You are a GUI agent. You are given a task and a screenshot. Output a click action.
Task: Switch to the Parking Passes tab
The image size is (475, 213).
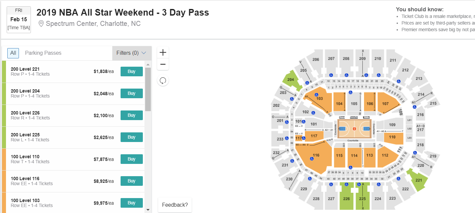(43, 53)
